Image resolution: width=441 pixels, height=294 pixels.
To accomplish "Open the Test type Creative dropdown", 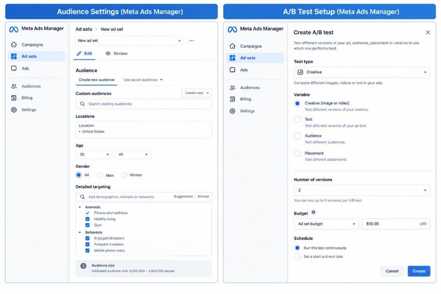I will [361, 72].
